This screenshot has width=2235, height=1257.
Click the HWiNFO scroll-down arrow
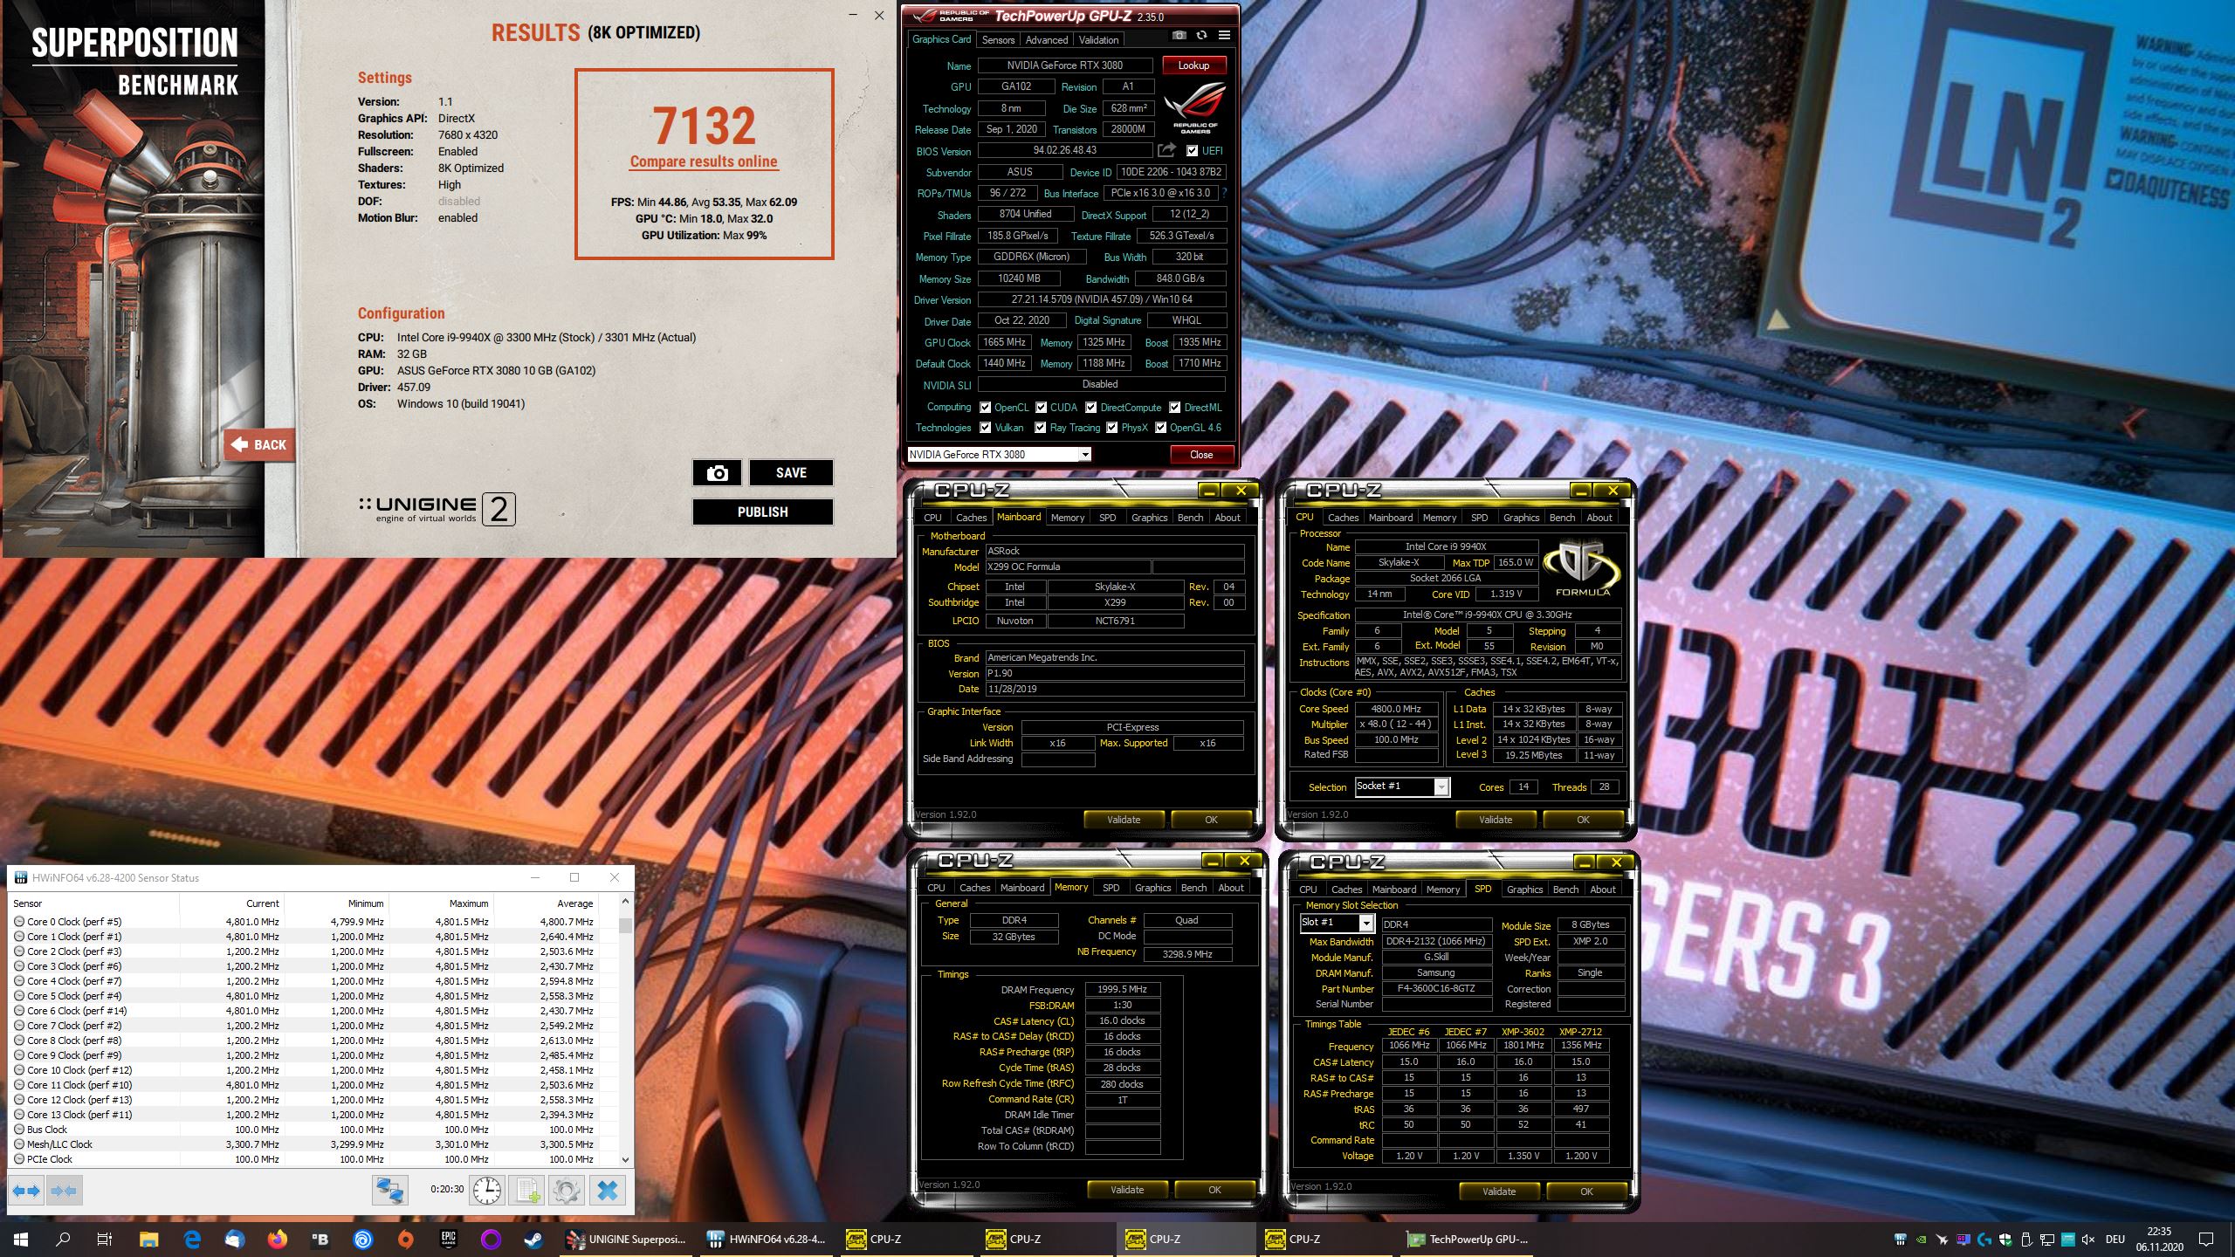click(625, 1159)
